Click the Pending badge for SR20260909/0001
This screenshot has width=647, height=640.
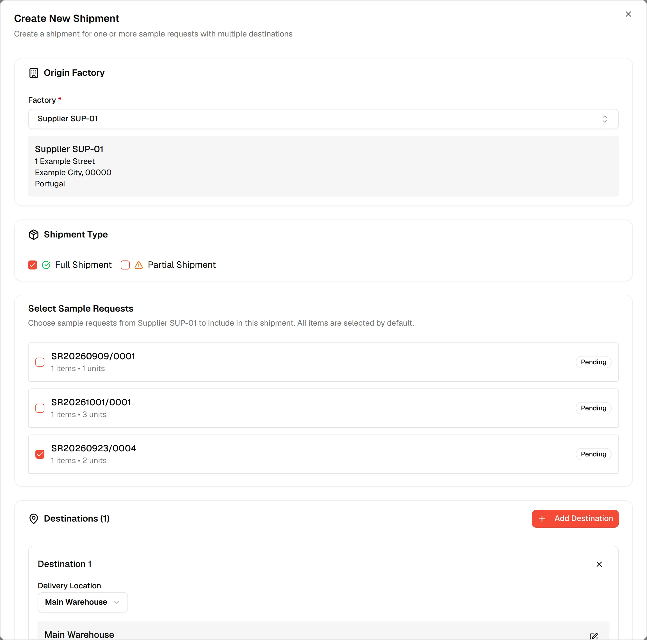593,362
